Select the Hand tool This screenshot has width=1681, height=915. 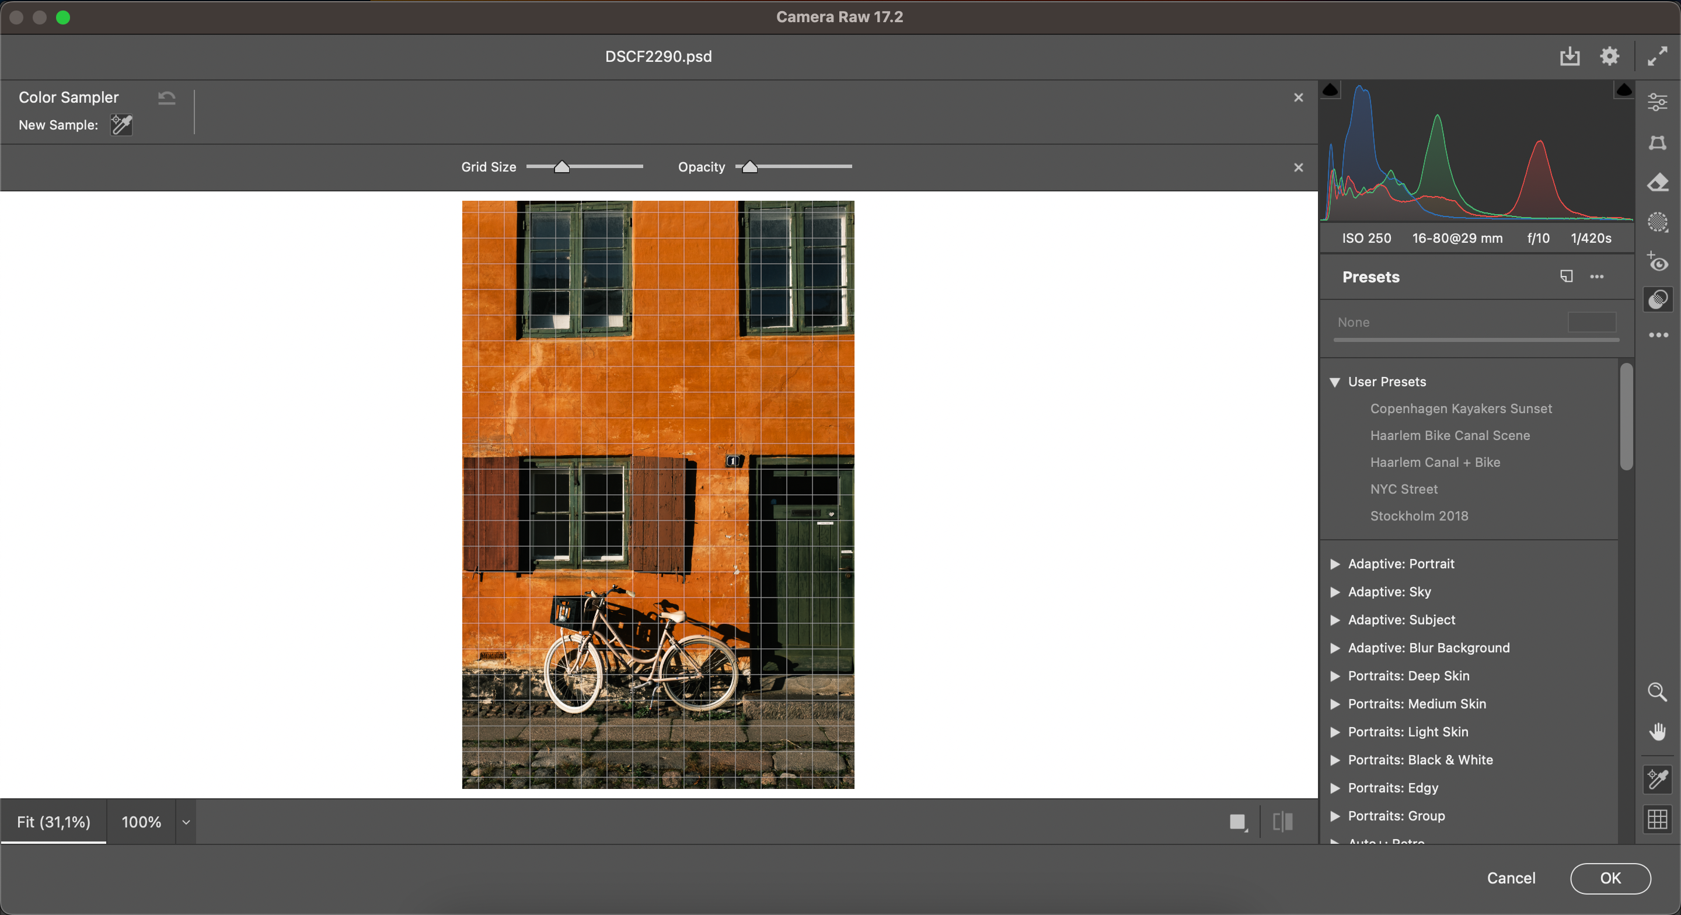pyautogui.click(x=1658, y=732)
